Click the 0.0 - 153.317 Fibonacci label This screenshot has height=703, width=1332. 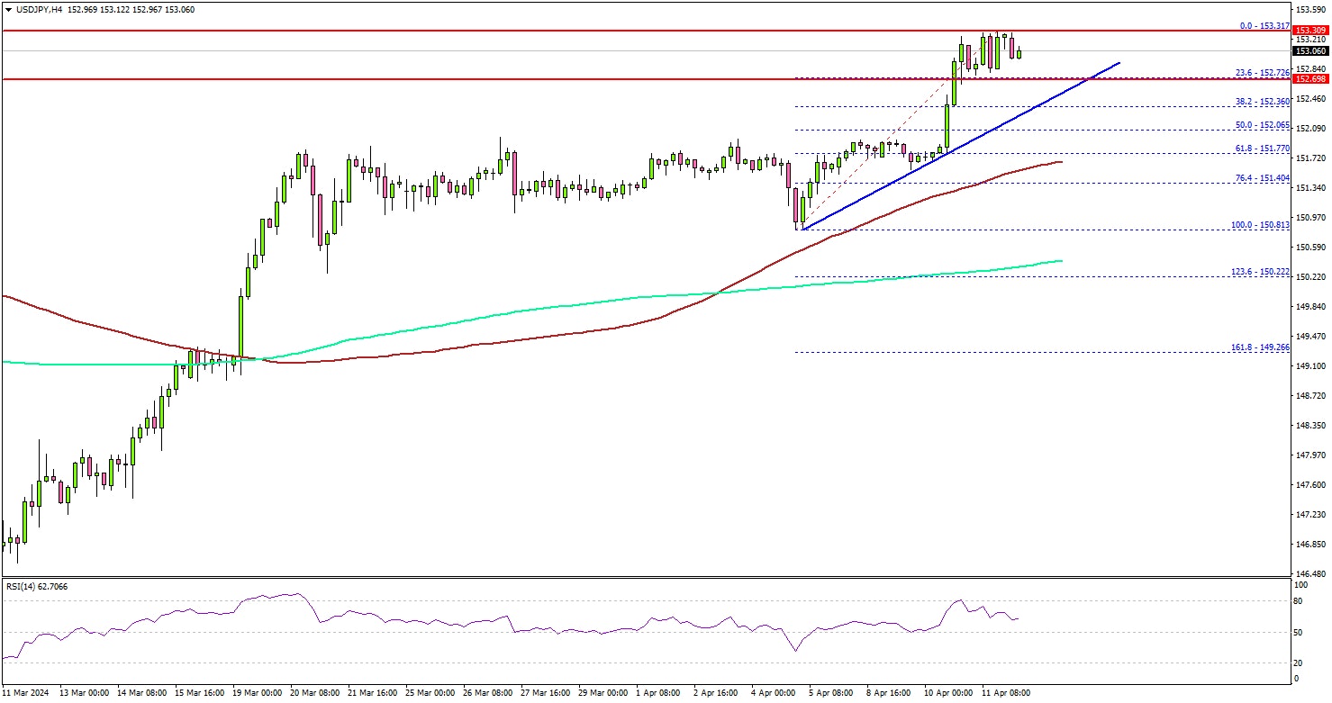point(1264,25)
